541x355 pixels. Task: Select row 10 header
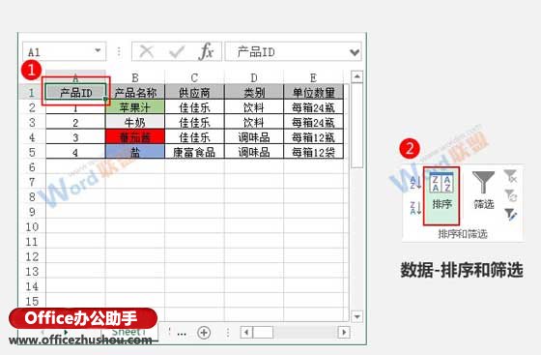tap(32, 227)
